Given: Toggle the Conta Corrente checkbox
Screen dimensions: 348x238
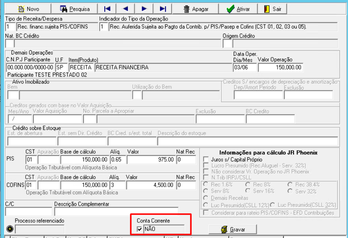Looking at the screenshot, I should (139, 229).
